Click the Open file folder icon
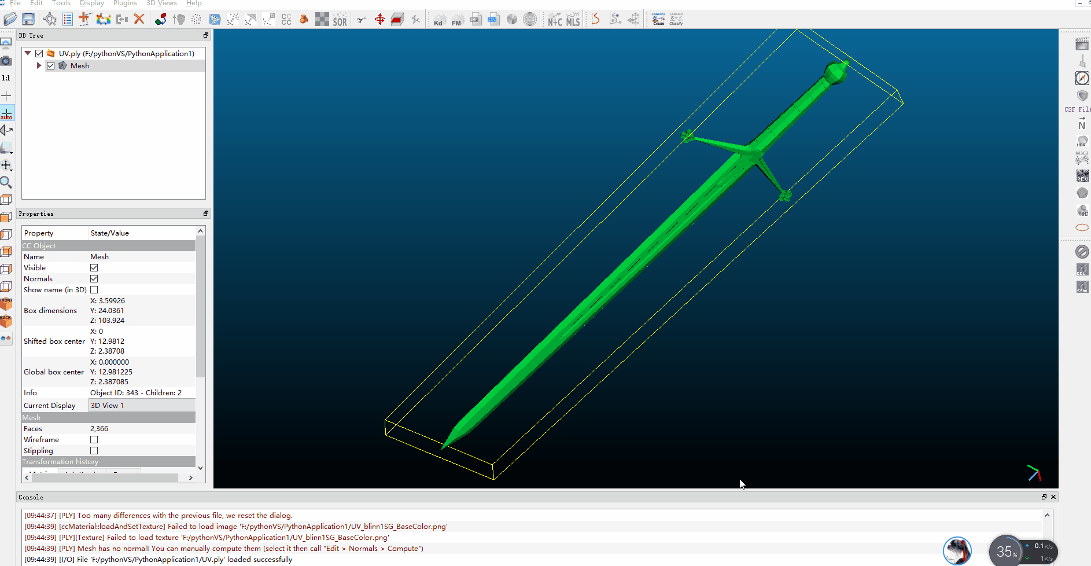Screen dimensions: 1091x566 pyautogui.click(x=10, y=19)
